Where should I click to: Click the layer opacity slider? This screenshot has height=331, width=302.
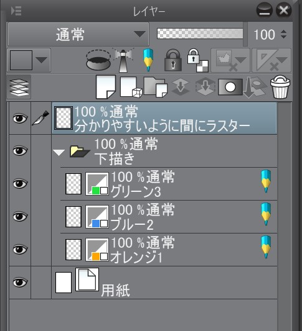click(200, 34)
